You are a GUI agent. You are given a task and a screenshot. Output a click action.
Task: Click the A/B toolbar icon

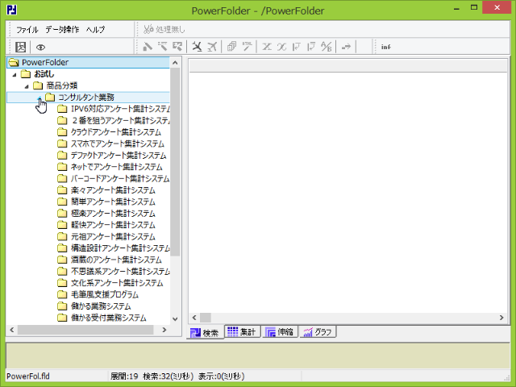327,47
